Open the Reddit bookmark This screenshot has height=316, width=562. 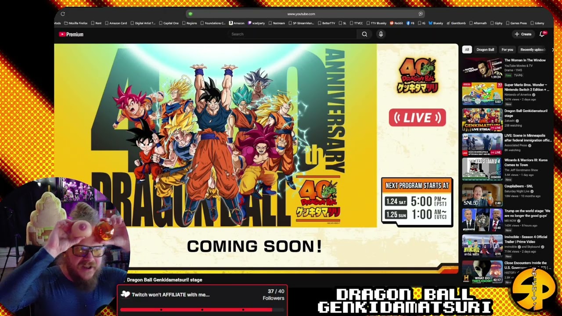tap(396, 23)
